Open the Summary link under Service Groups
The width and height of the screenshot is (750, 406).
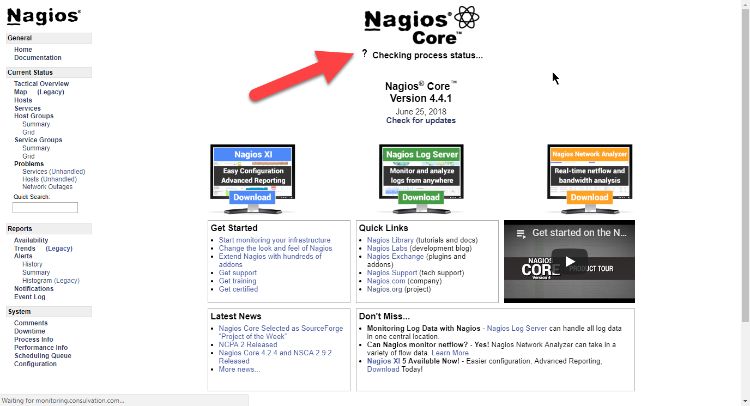36,148
